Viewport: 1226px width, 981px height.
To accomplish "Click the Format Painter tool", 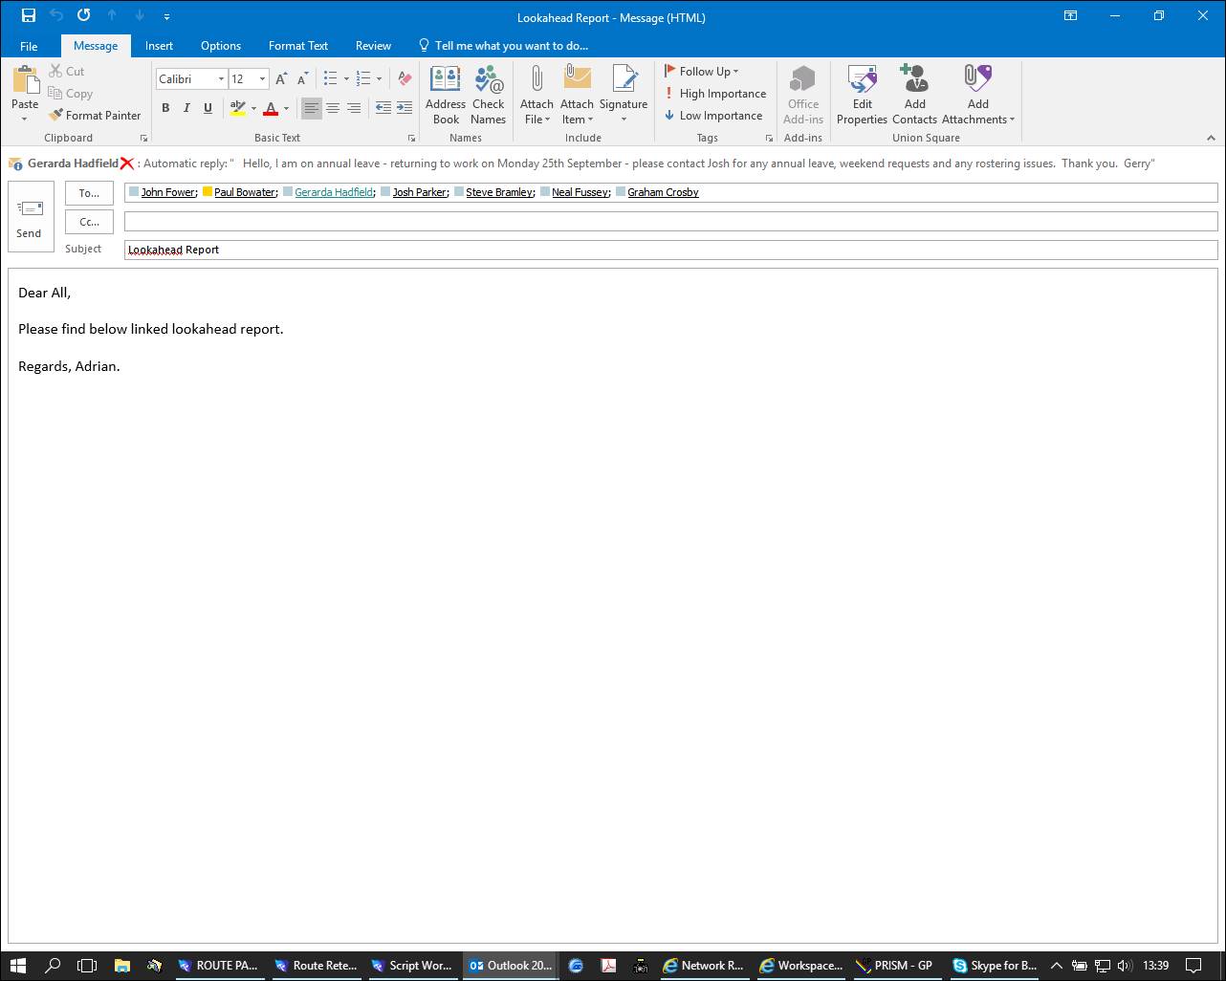I will pos(95,116).
